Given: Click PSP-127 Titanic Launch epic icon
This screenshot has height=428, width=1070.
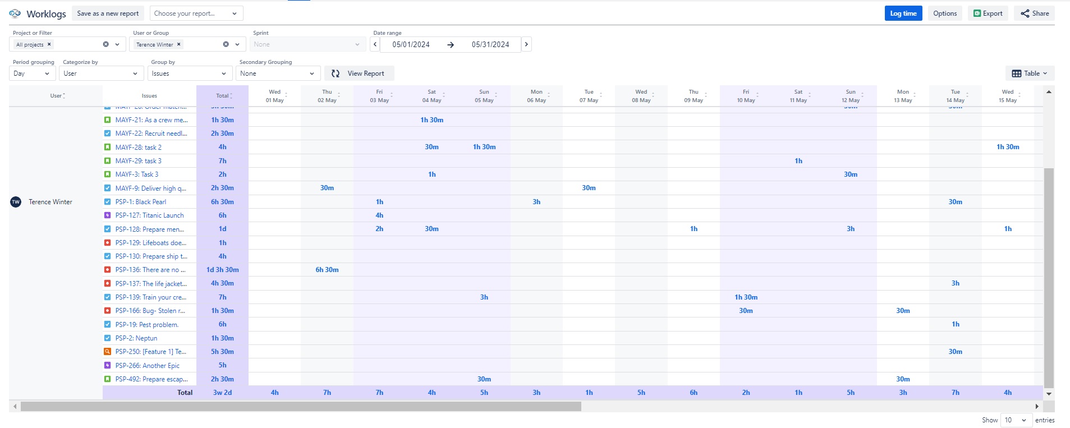Looking at the screenshot, I should coord(108,215).
